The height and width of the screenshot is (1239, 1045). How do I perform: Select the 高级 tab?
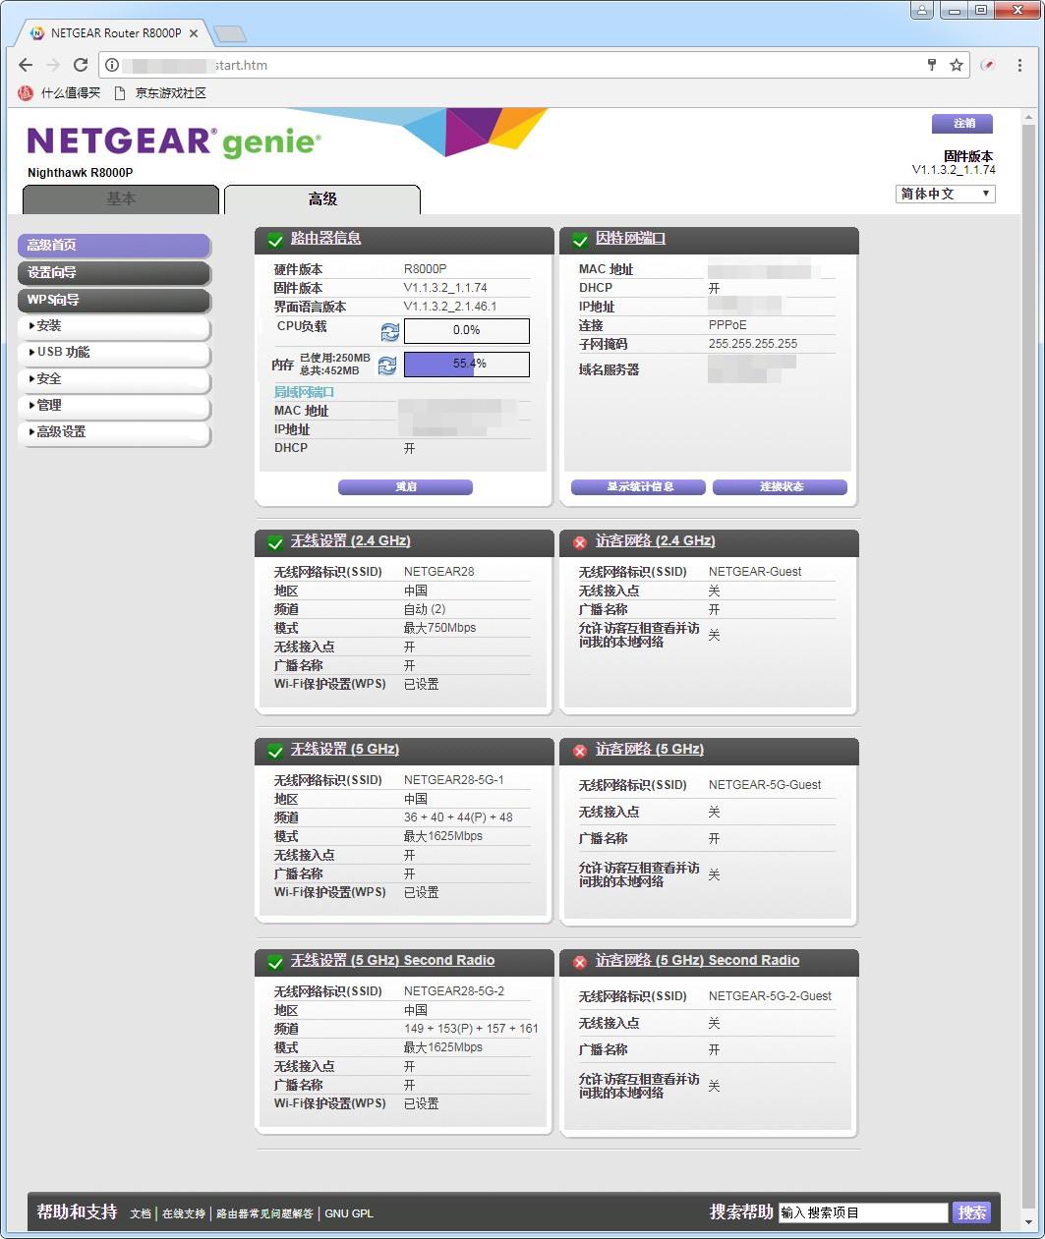click(322, 199)
